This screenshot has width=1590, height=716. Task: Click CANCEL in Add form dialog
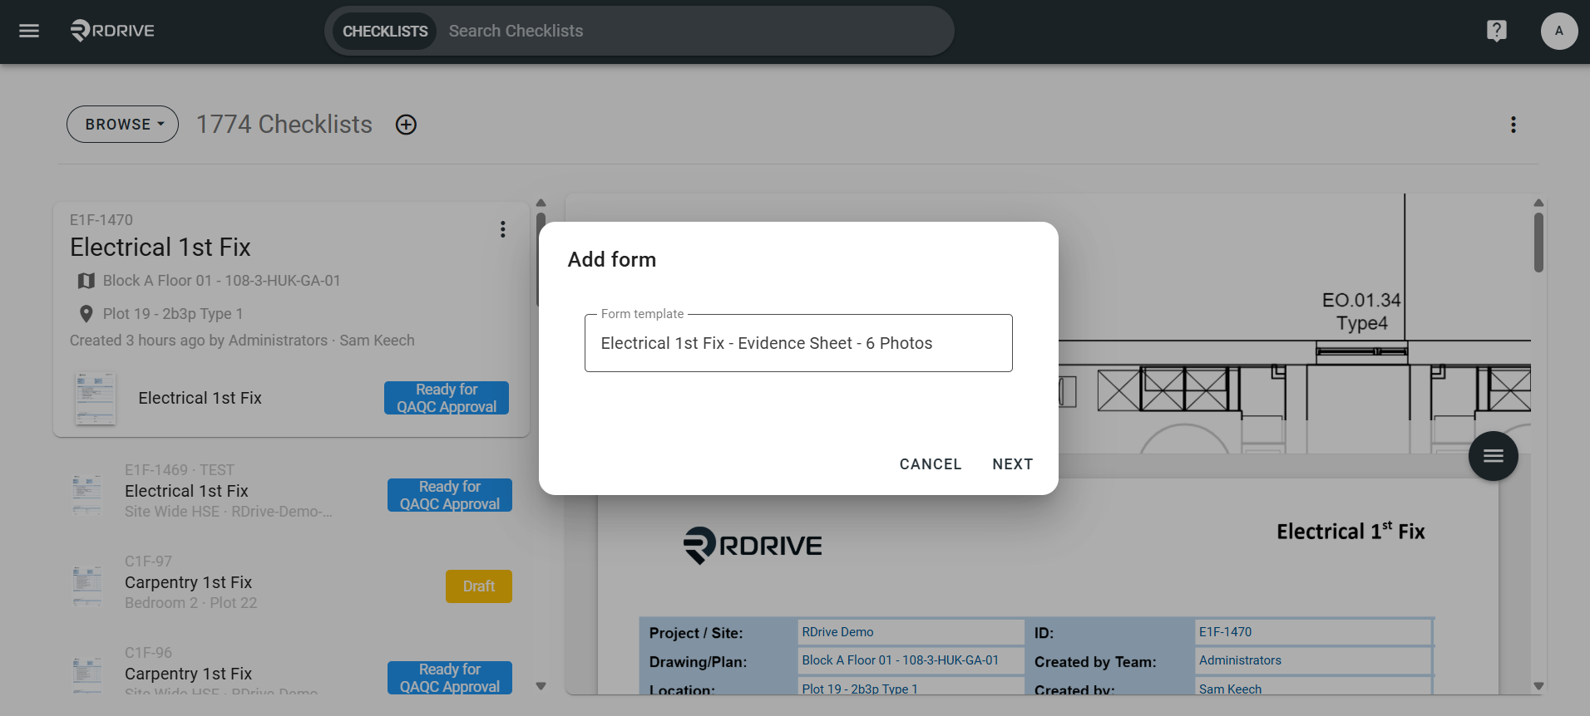[x=930, y=464]
